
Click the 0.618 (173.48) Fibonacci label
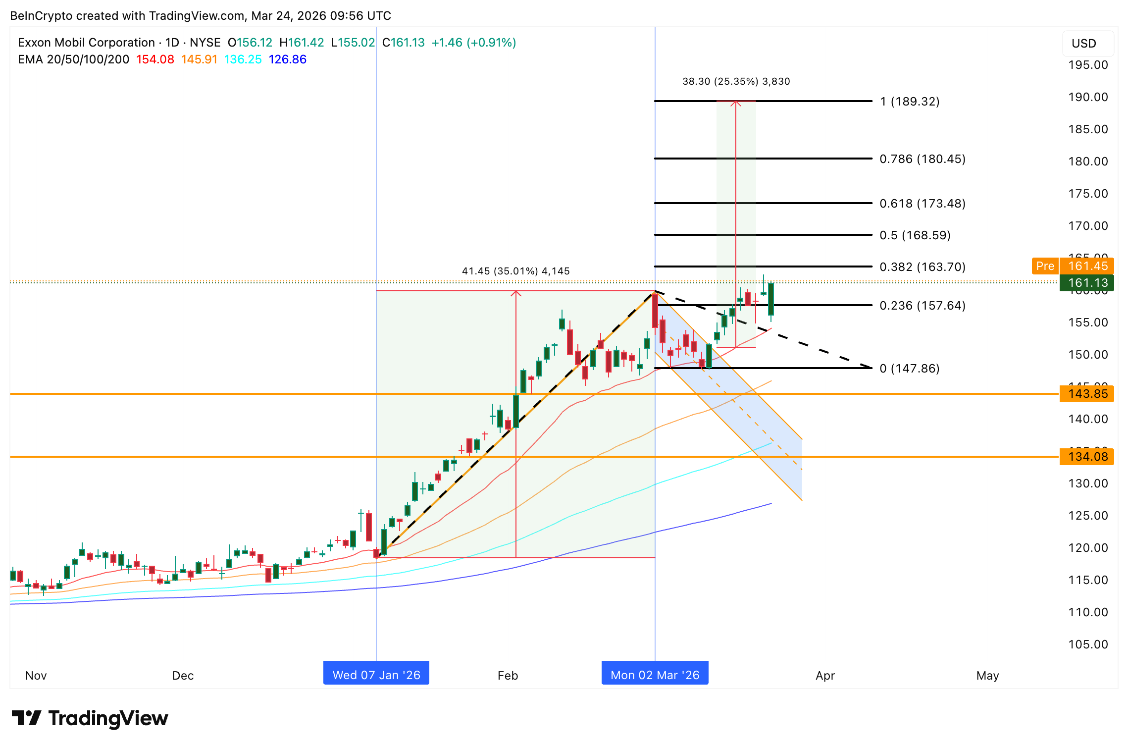pyautogui.click(x=922, y=204)
